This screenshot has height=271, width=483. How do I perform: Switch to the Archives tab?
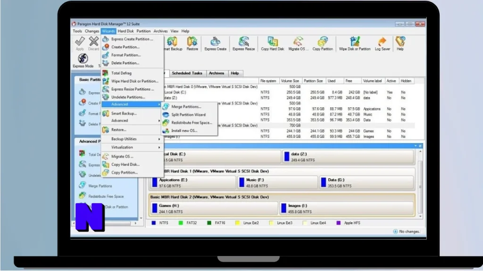pyautogui.click(x=216, y=73)
